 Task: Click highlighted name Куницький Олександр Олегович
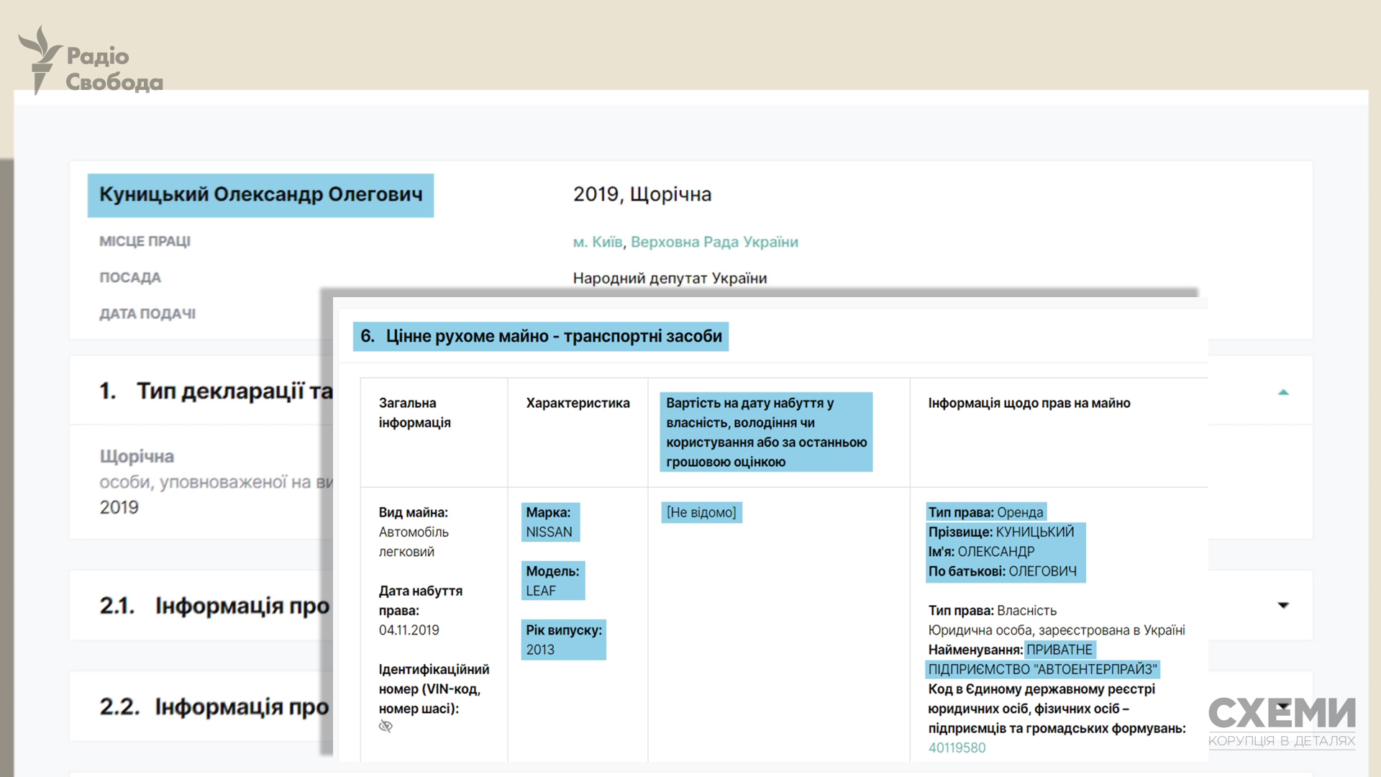point(260,195)
